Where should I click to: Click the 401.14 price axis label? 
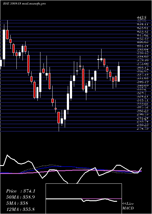point(143,46)
